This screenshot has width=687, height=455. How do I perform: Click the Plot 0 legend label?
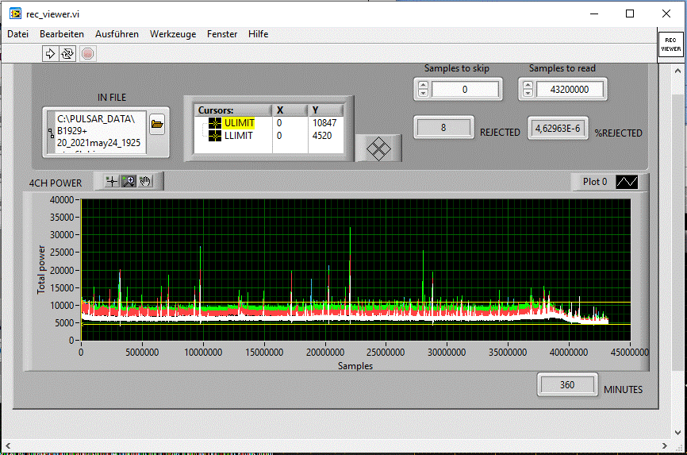click(594, 182)
